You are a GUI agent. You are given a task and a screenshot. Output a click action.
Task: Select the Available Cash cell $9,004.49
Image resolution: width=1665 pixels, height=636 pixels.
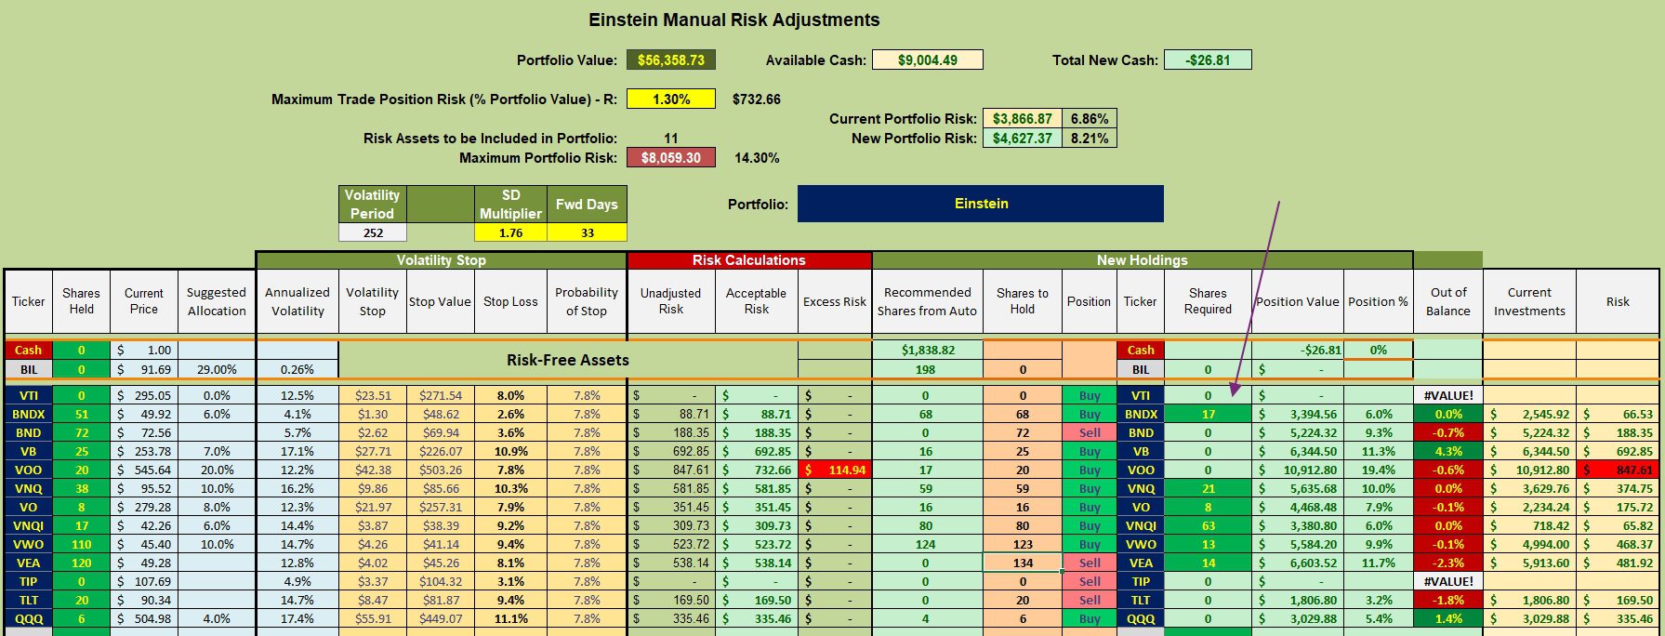[928, 60]
